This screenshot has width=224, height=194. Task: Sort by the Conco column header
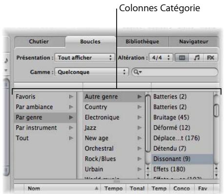[182, 189]
